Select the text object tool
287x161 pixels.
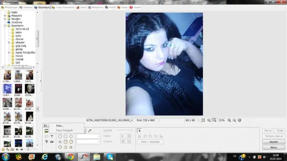(52, 136)
